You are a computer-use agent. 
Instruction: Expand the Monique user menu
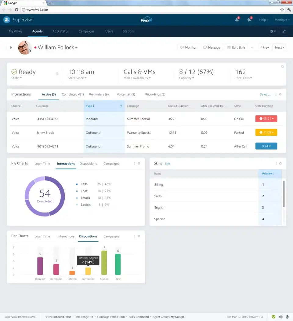(x=281, y=20)
